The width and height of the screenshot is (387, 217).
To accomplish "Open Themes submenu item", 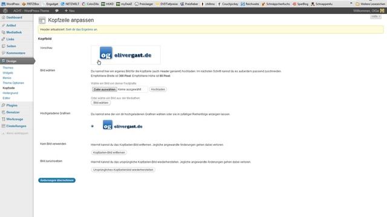I will click(8, 68).
